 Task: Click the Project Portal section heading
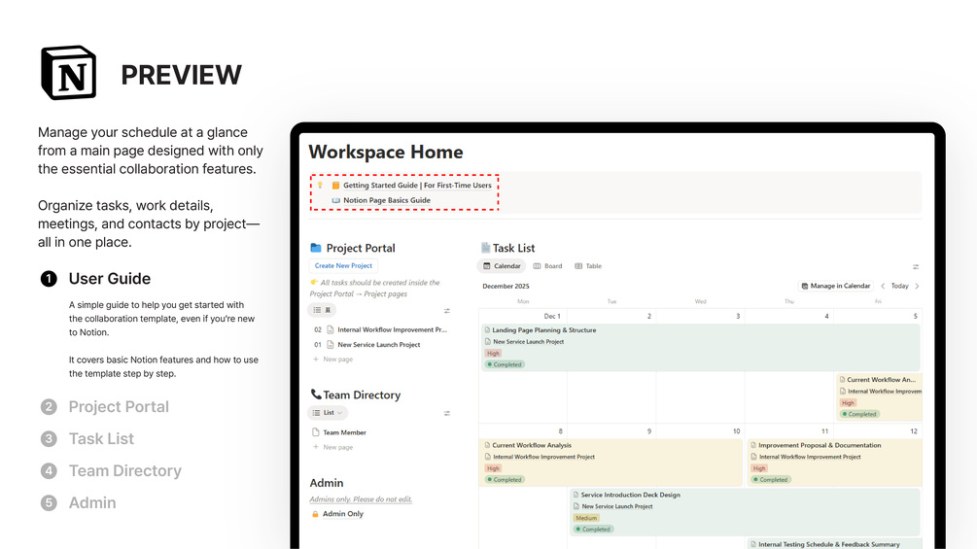pos(360,248)
